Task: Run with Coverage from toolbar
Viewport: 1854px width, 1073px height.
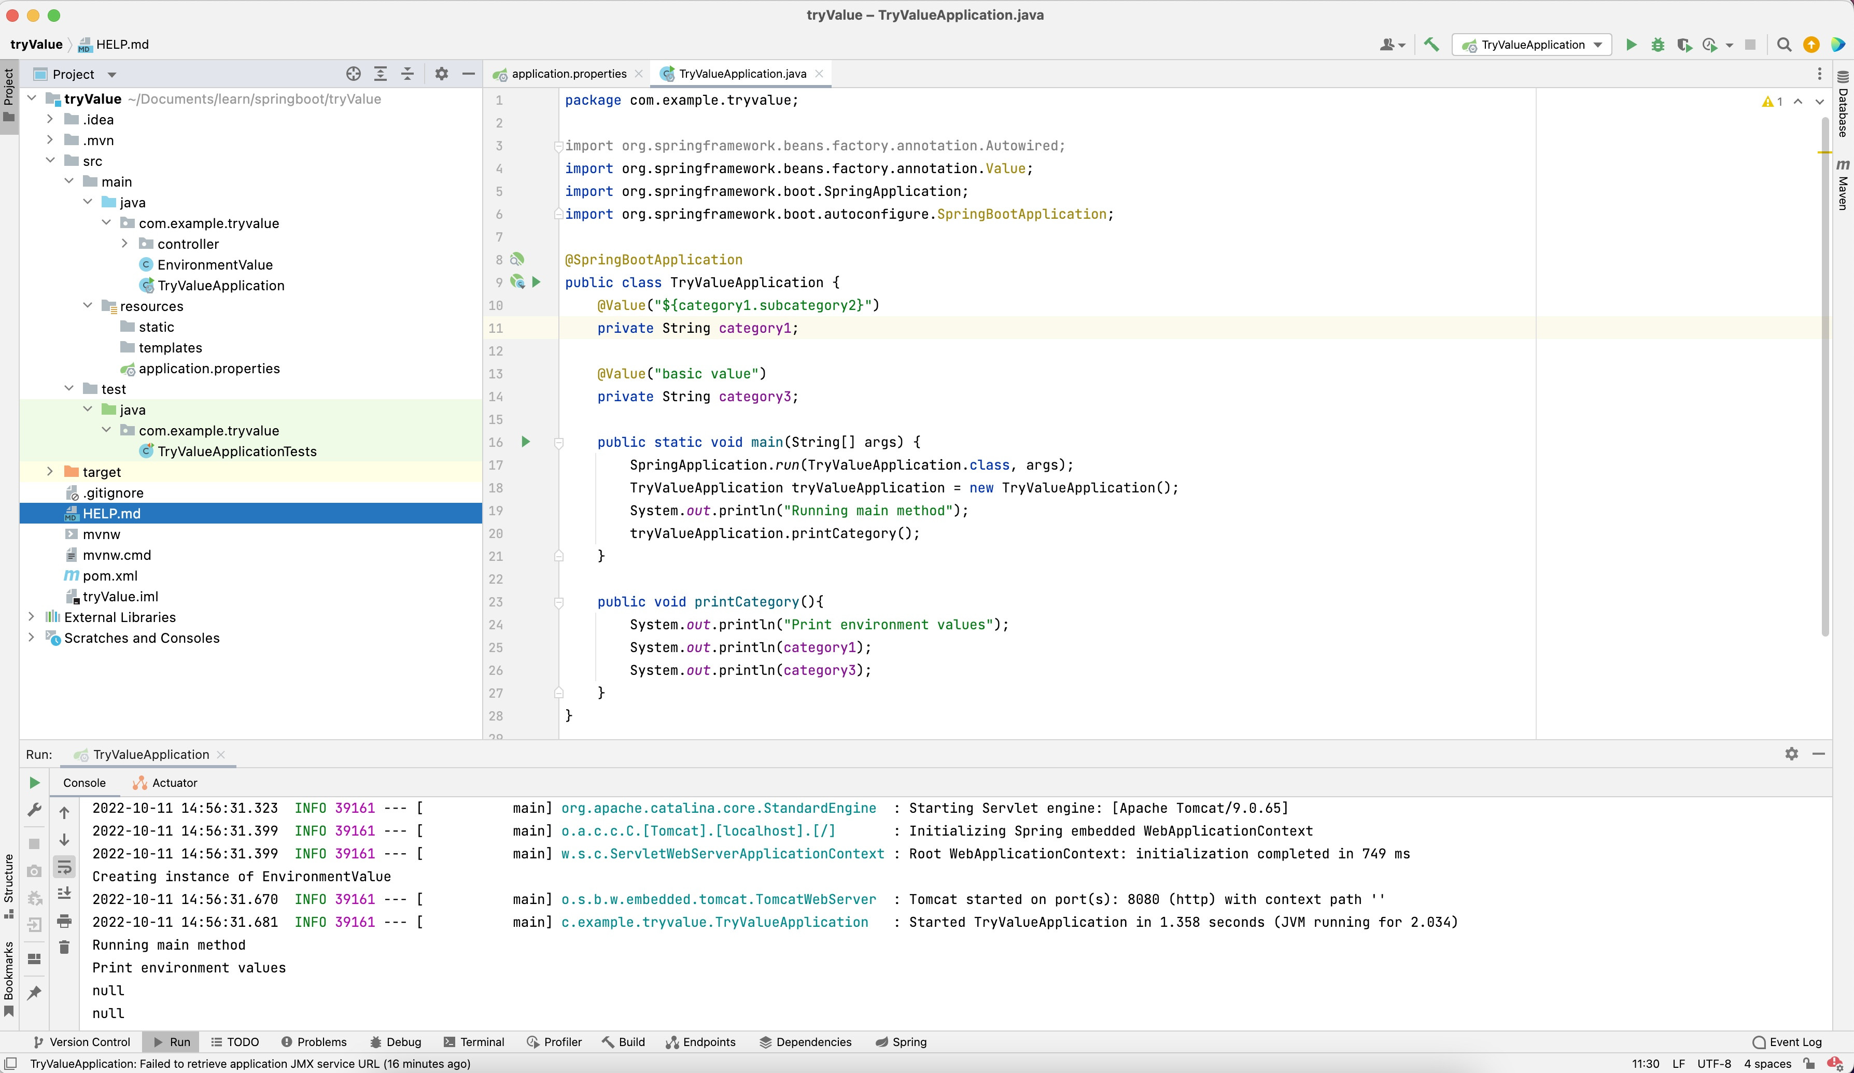Action: 1684,45
